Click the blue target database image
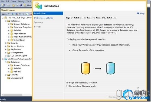 111,68
